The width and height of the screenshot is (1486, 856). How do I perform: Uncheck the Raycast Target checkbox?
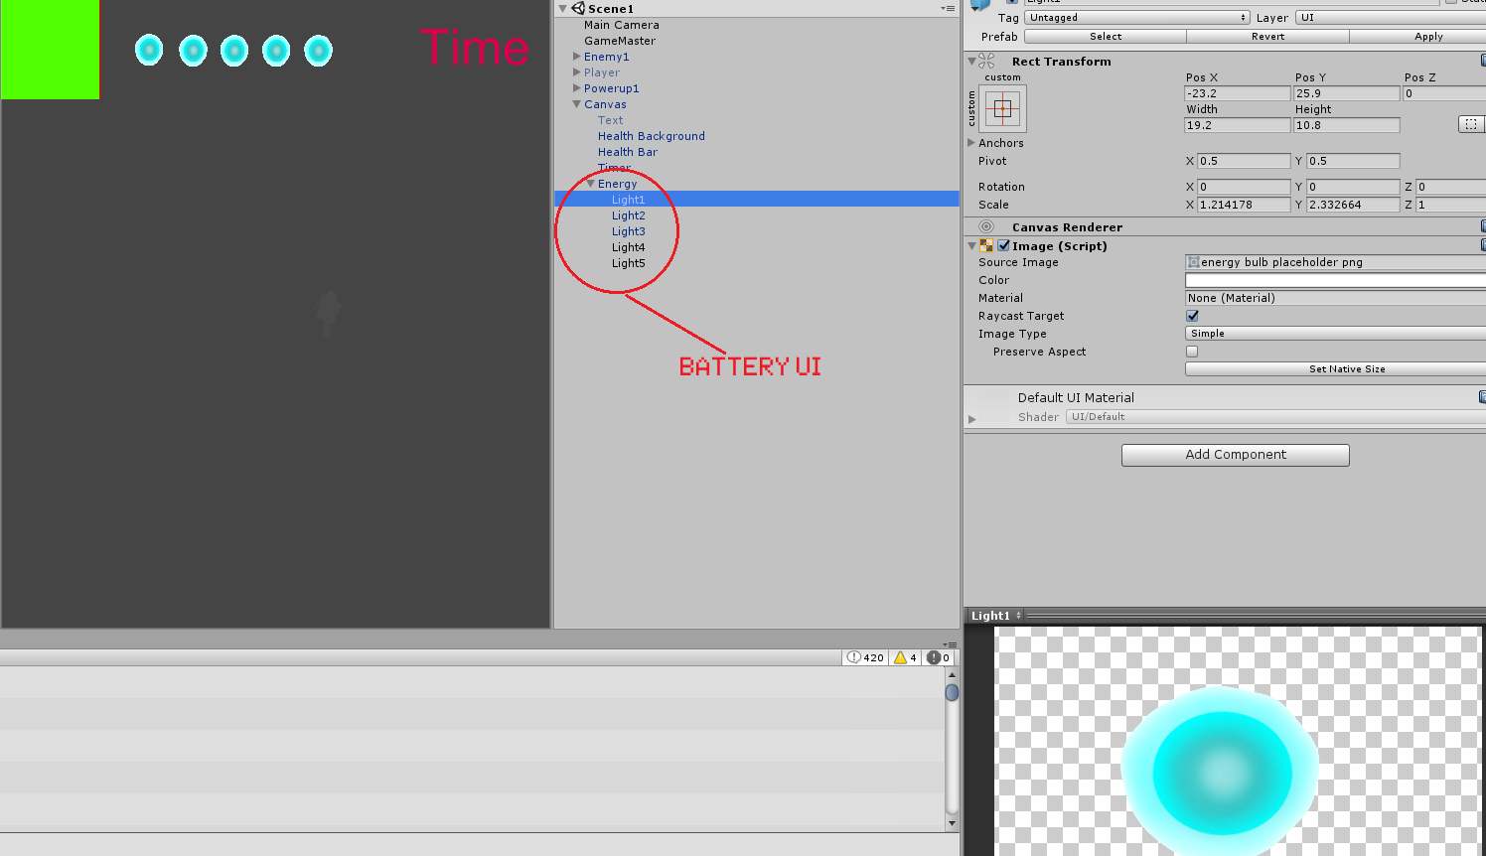[1192, 316]
